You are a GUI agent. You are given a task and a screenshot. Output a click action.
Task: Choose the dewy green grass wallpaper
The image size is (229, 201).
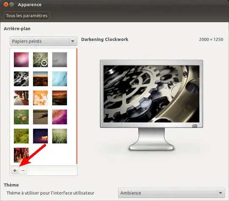tap(60, 136)
